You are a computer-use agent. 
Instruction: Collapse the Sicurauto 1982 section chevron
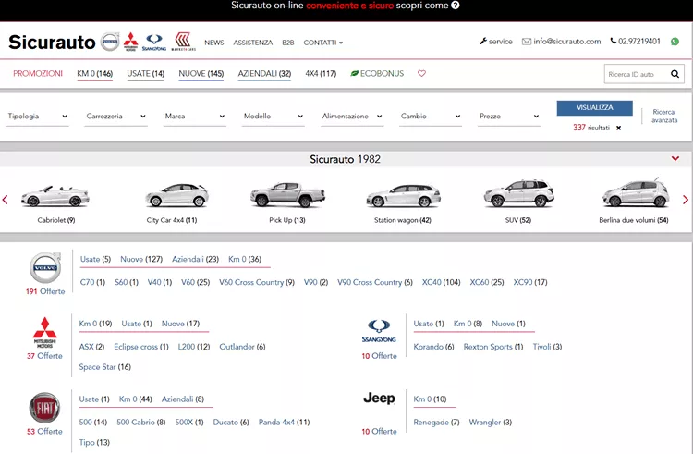click(675, 158)
